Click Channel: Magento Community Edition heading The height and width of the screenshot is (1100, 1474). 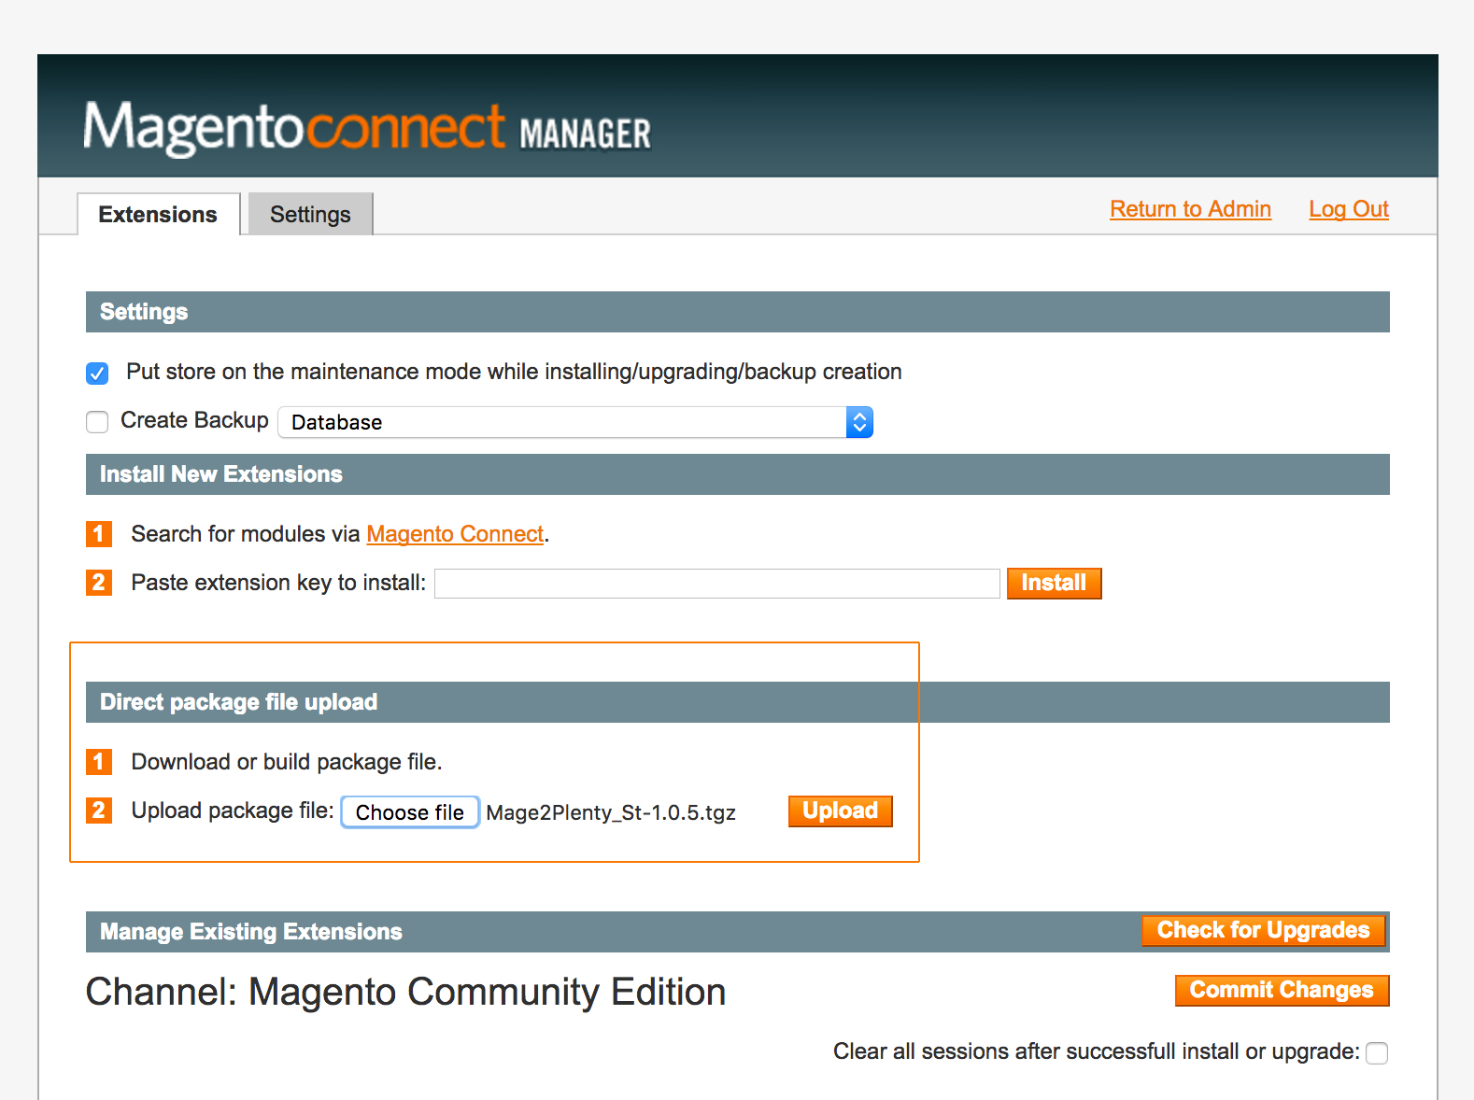[405, 992]
